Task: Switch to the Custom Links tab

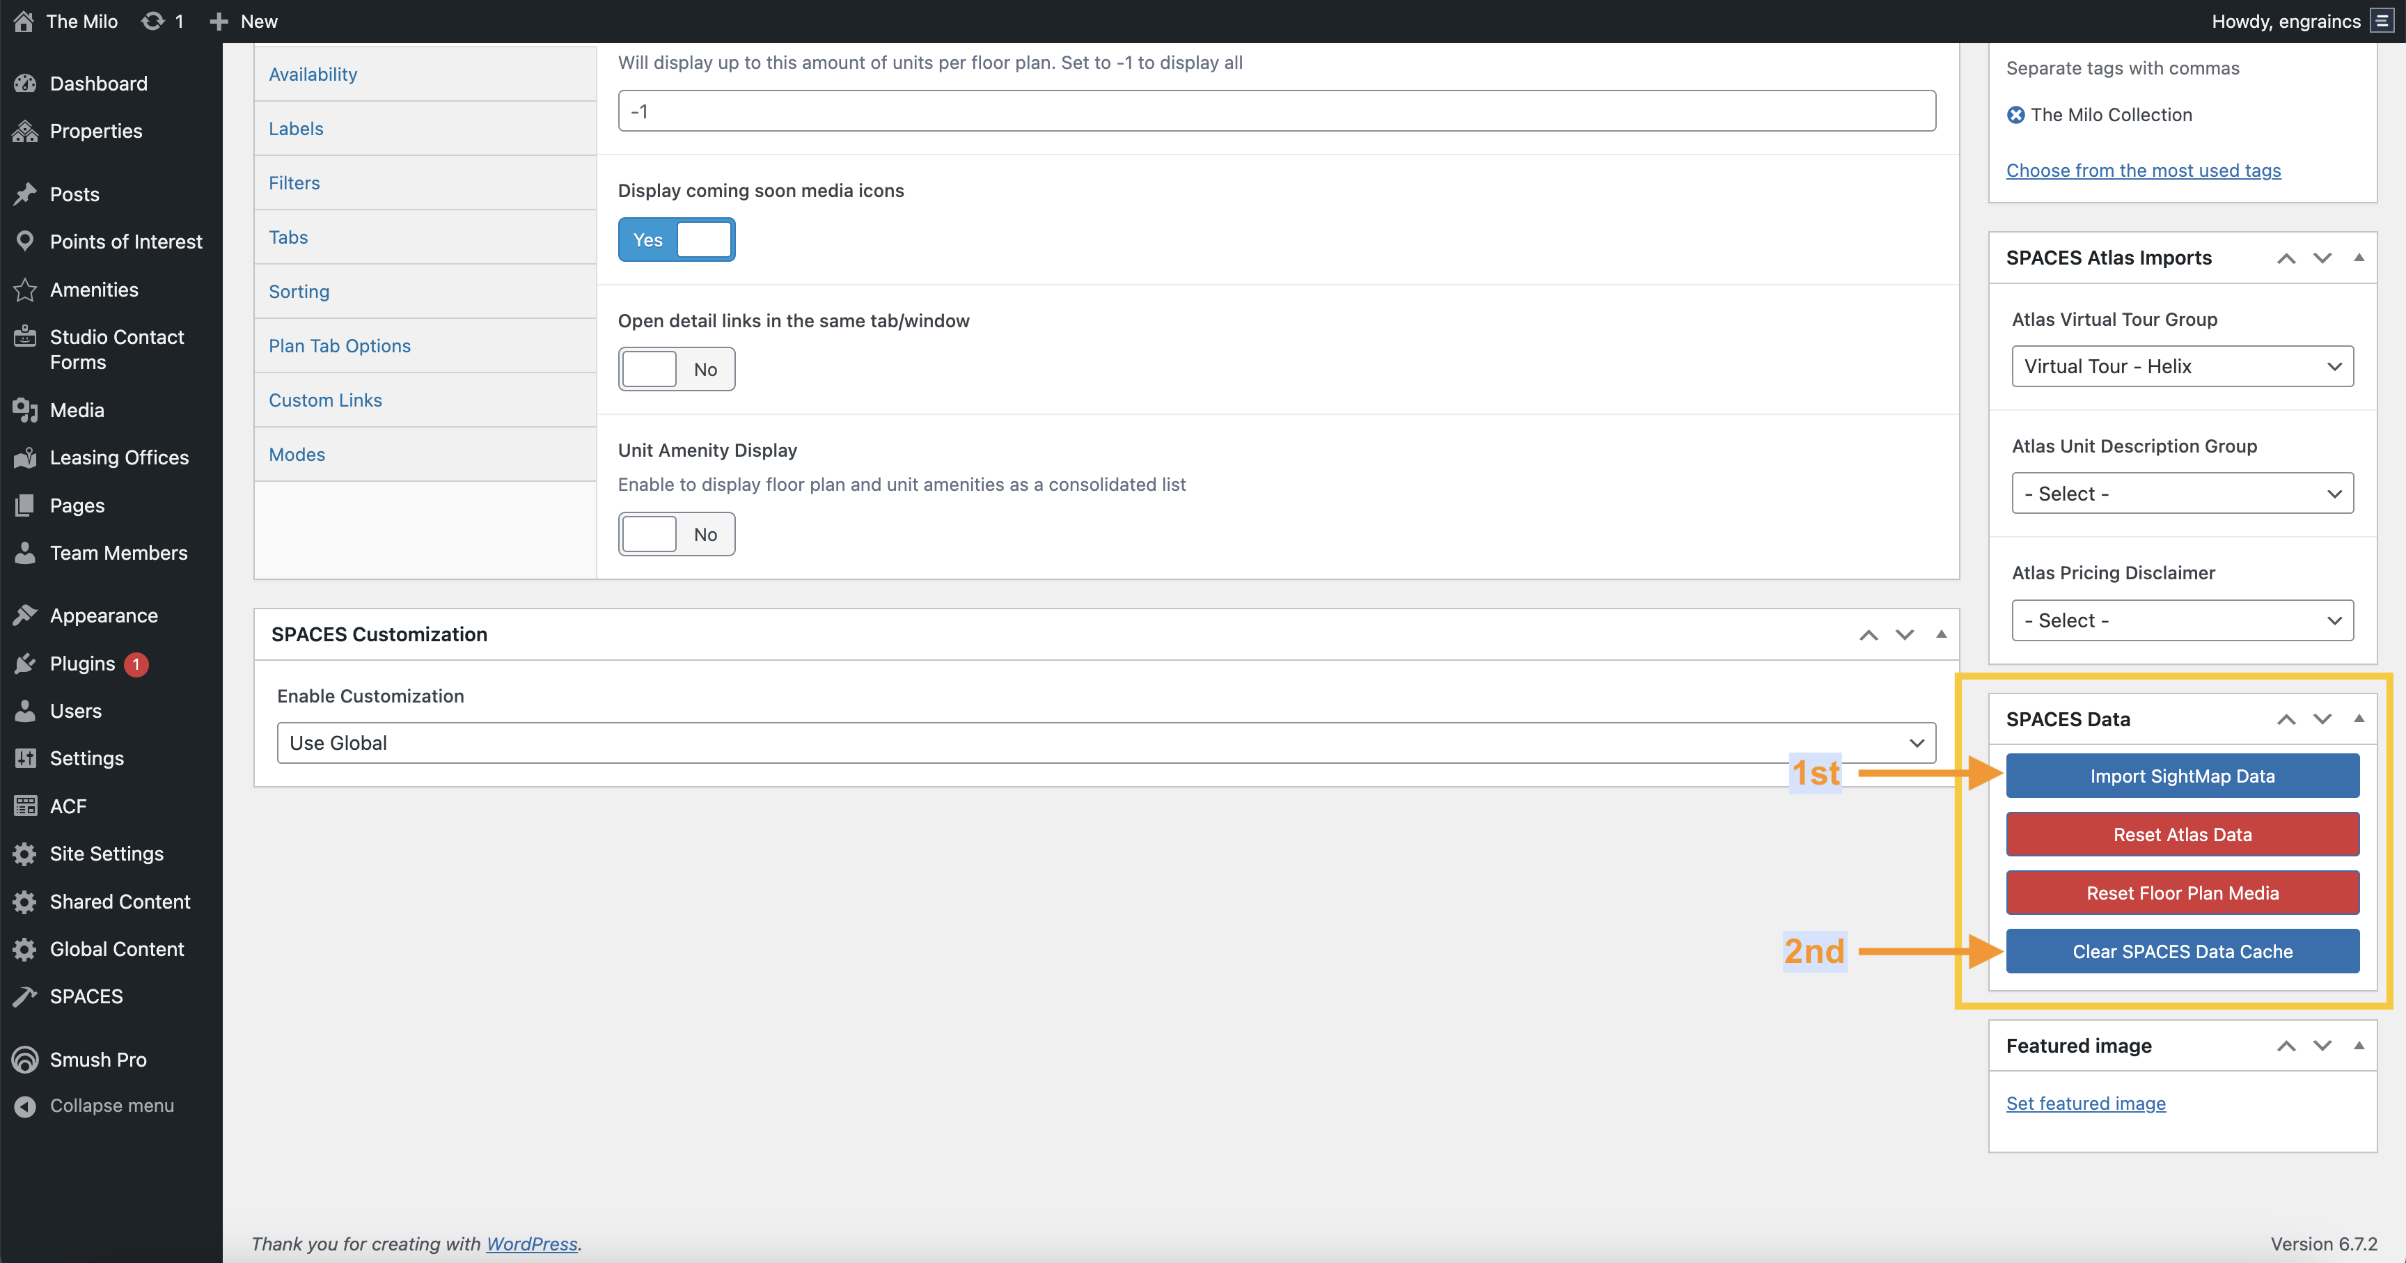Action: [x=425, y=400]
